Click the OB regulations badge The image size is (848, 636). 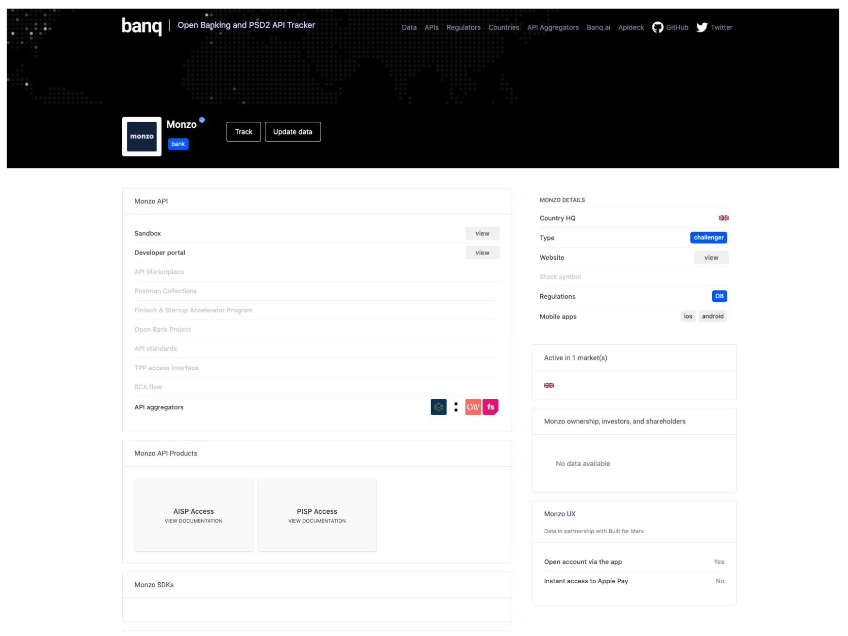[x=719, y=296]
